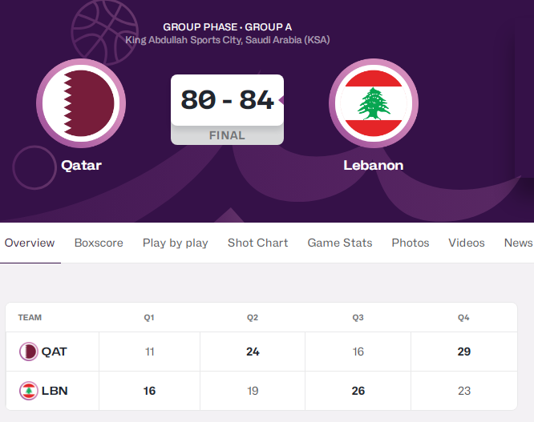Open the Boxscore tab
This screenshot has width=534, height=422.
[x=99, y=243]
